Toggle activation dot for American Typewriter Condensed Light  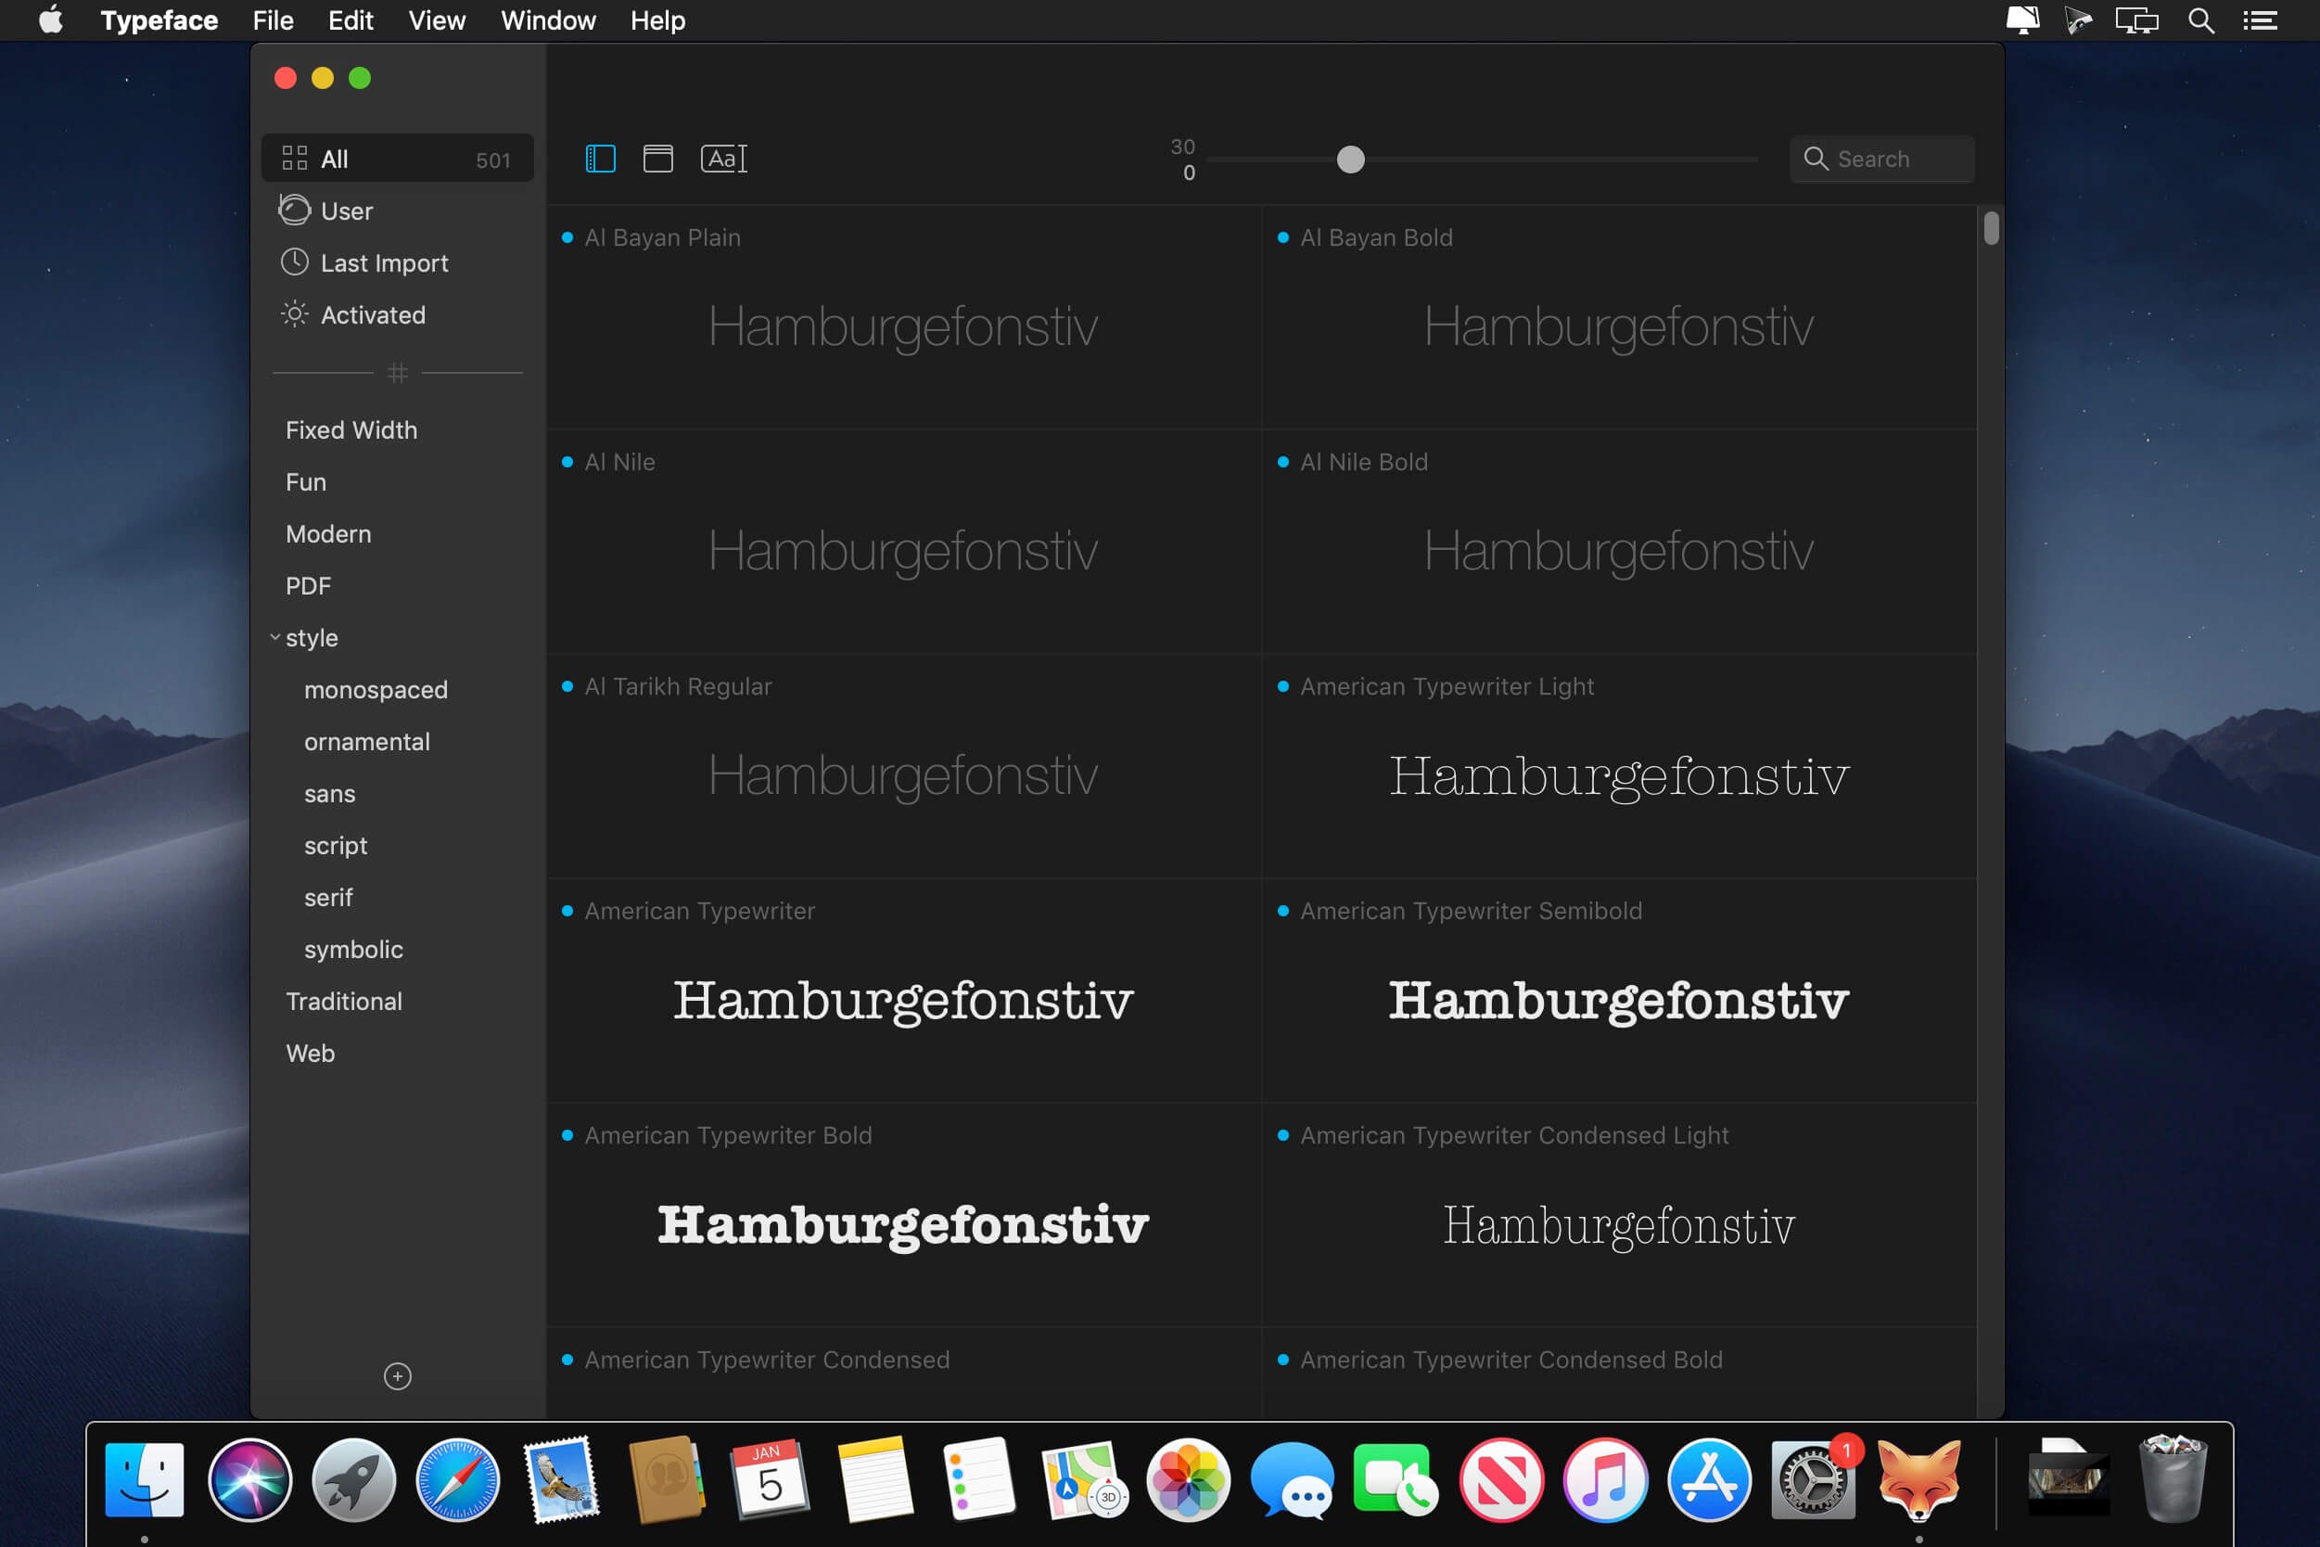(x=1283, y=1135)
